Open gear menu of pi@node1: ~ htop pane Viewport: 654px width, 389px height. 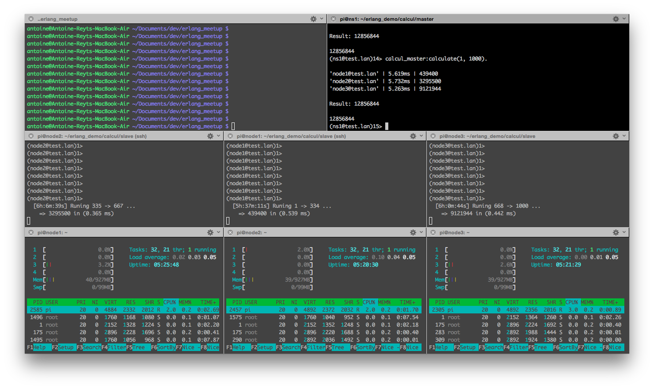coord(210,233)
